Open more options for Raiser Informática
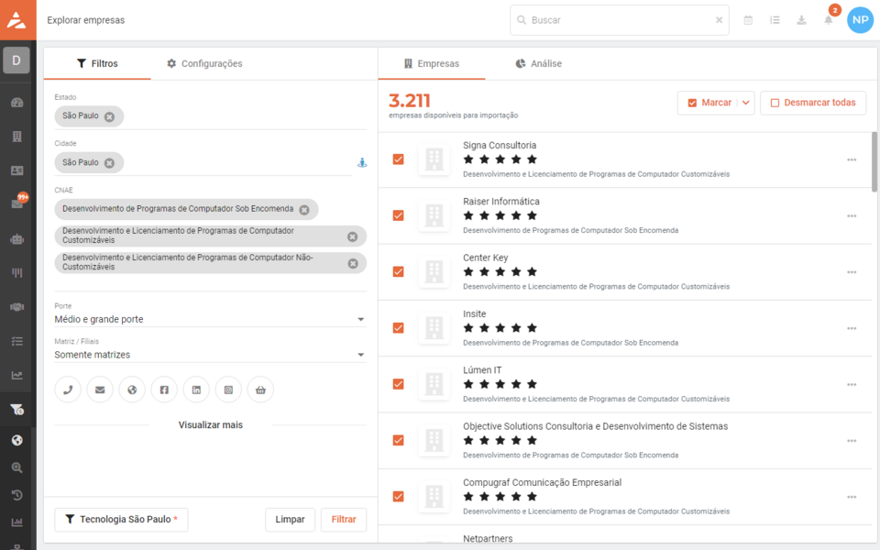Image resolution: width=880 pixels, height=550 pixels. coord(852,216)
